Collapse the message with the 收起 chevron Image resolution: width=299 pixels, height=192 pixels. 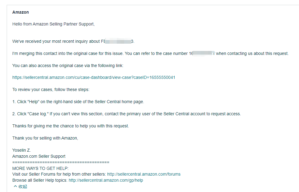[x=15, y=187]
